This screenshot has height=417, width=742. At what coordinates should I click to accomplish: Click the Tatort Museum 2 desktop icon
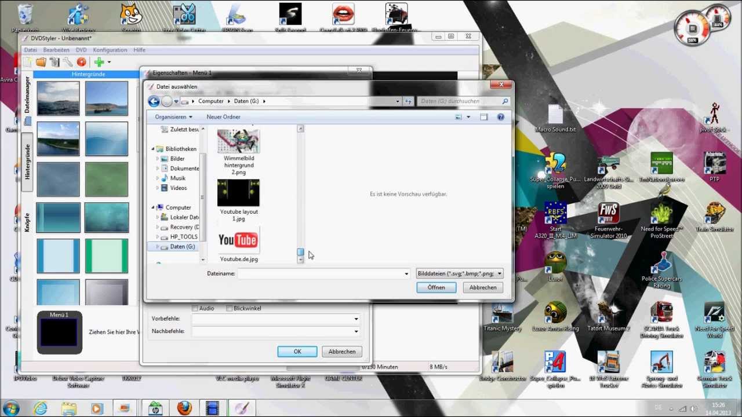coord(608,317)
